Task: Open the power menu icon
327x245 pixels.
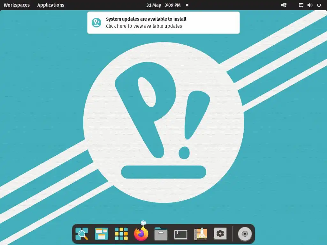Action: 319,5
